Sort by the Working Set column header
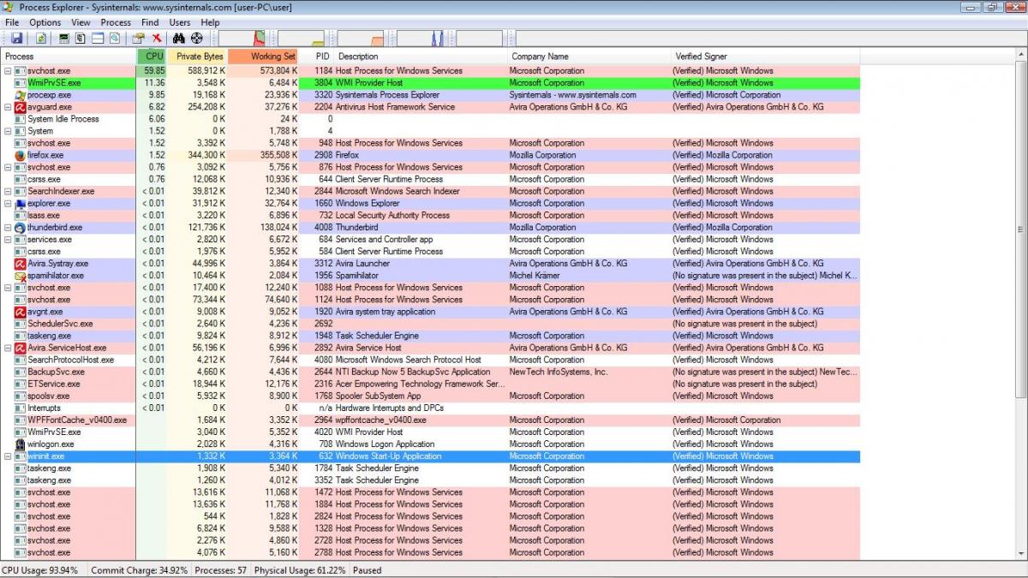 [x=264, y=57]
